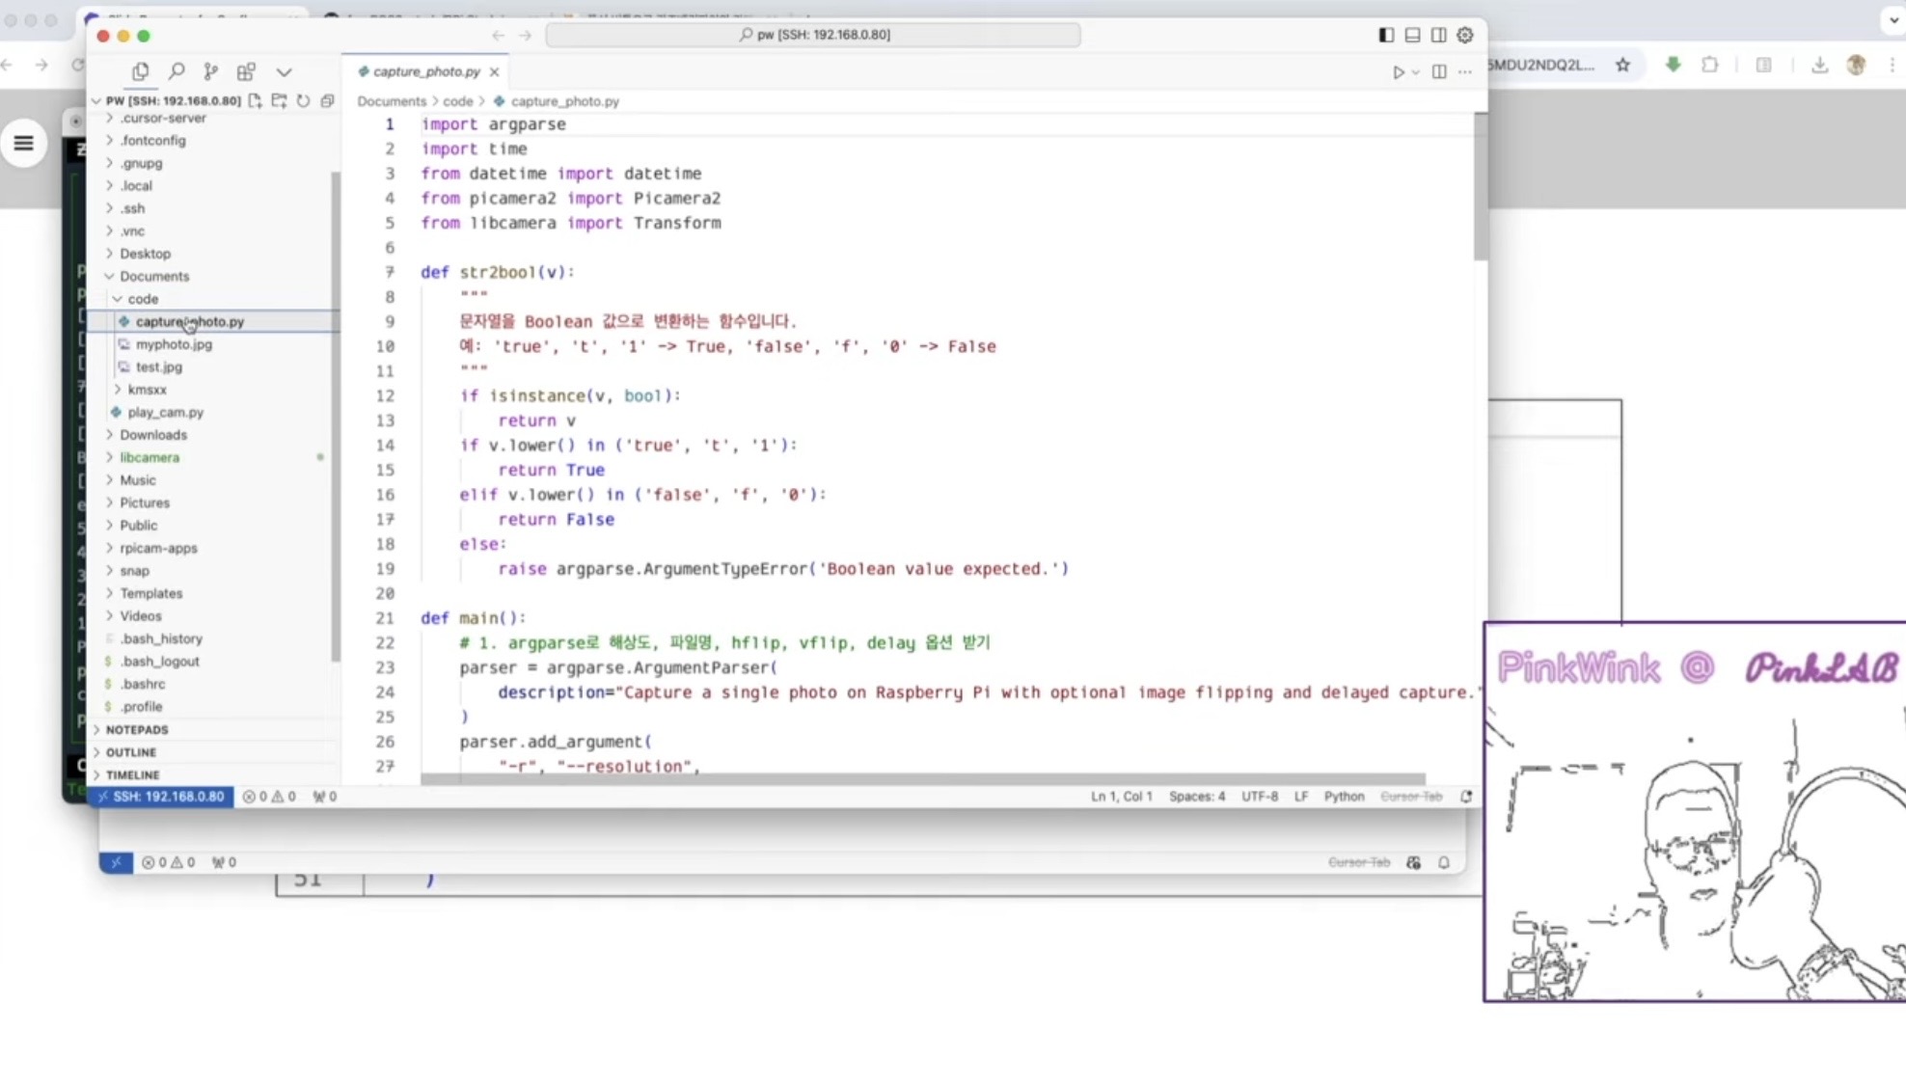The height and width of the screenshot is (1085, 1906).
Task: Open play_cam.py in file tree
Action: [x=165, y=413]
